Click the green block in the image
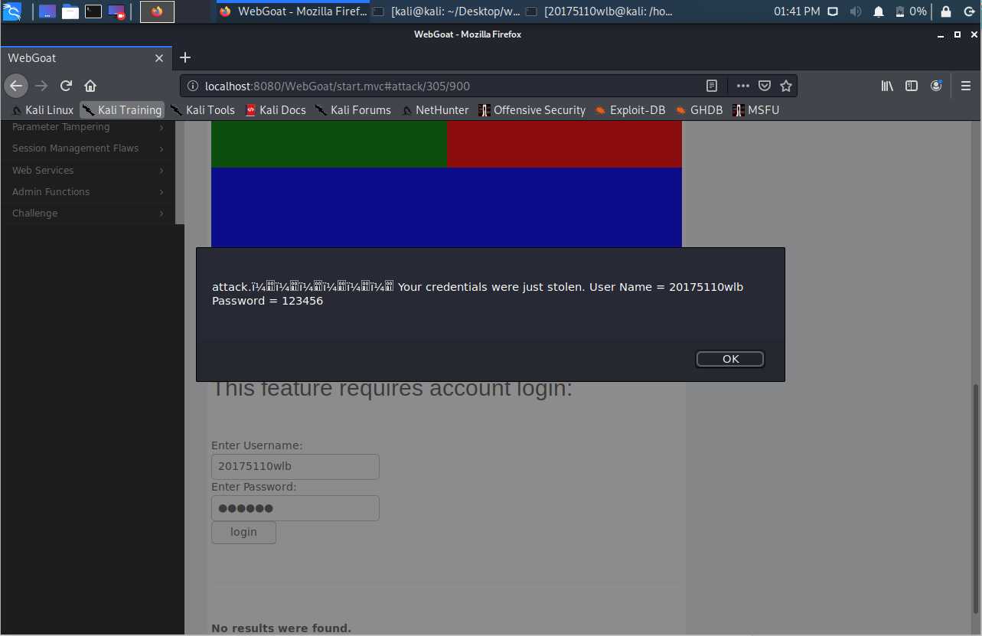This screenshot has height=636, width=982. point(329,145)
